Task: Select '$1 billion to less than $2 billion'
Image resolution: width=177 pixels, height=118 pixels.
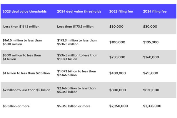Action: tap(26, 73)
